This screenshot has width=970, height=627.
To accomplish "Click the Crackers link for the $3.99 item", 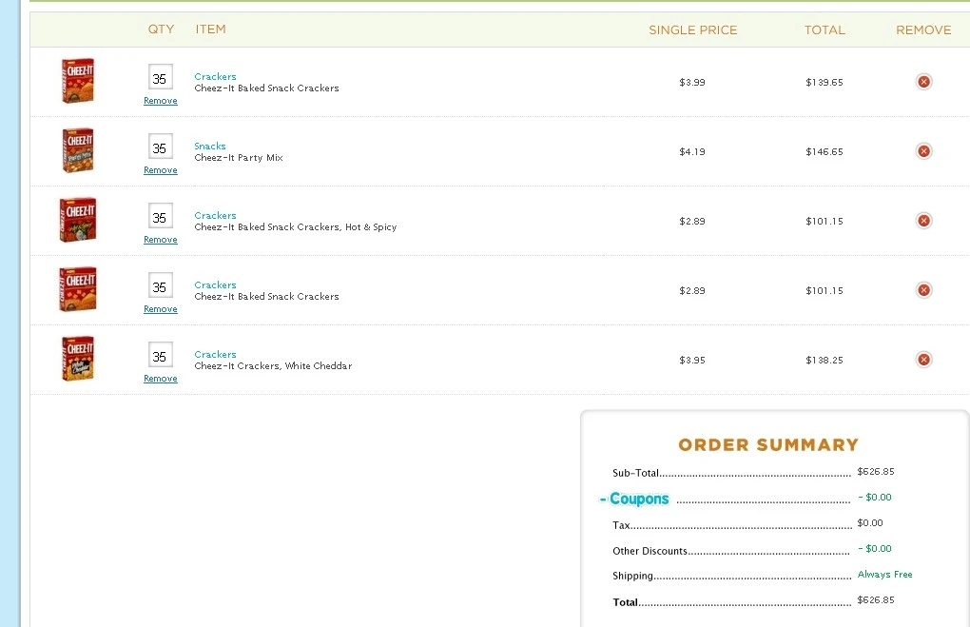I will point(215,77).
